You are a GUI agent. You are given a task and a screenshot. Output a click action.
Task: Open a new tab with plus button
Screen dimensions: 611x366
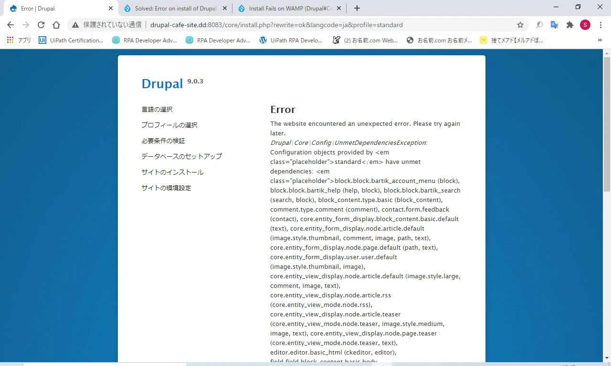(x=357, y=8)
